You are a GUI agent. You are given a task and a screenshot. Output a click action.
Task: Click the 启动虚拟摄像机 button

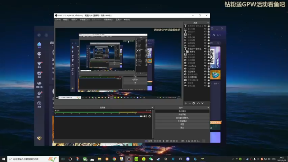[182, 118]
